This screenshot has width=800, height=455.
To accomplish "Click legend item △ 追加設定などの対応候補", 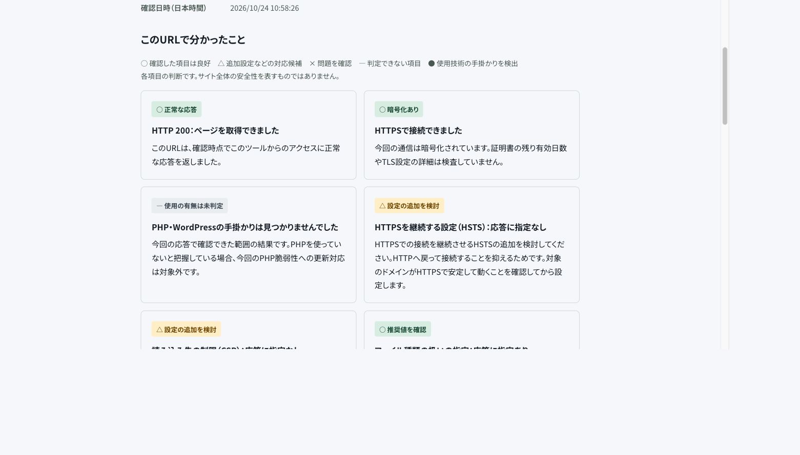I will (x=260, y=63).
